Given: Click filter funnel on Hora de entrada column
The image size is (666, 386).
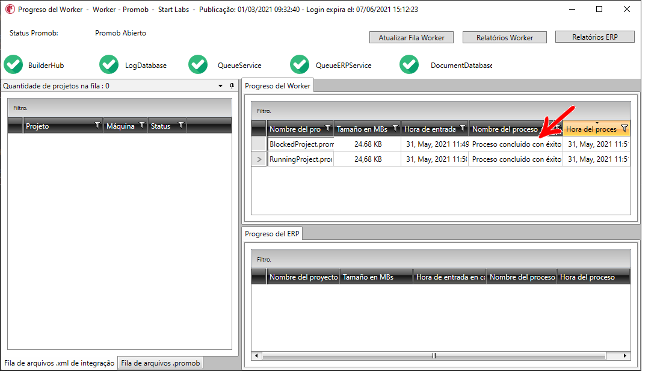Looking at the screenshot, I should tap(462, 128).
